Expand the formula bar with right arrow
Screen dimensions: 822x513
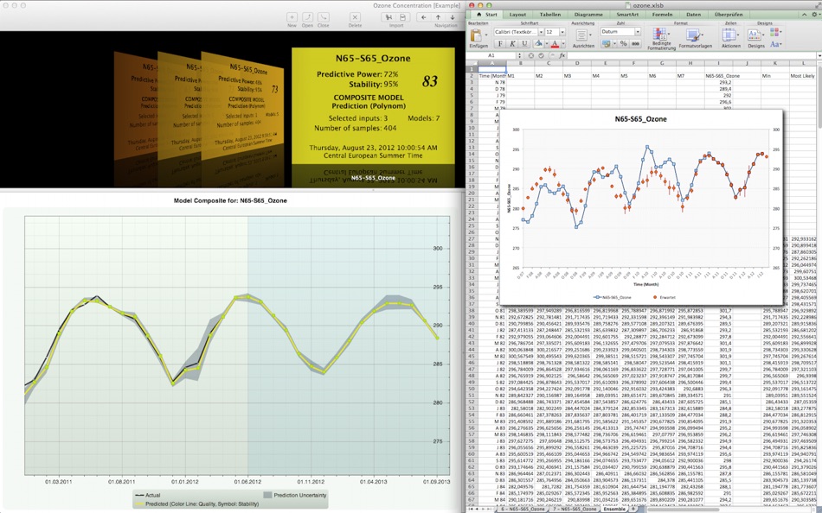pyautogui.click(x=819, y=55)
